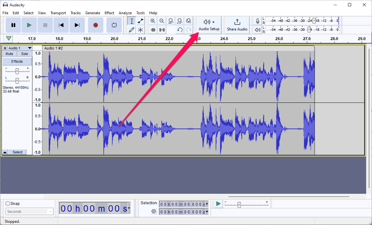Open selection end time format dropdown
Screen dimensions: 372x225
coord(207,212)
